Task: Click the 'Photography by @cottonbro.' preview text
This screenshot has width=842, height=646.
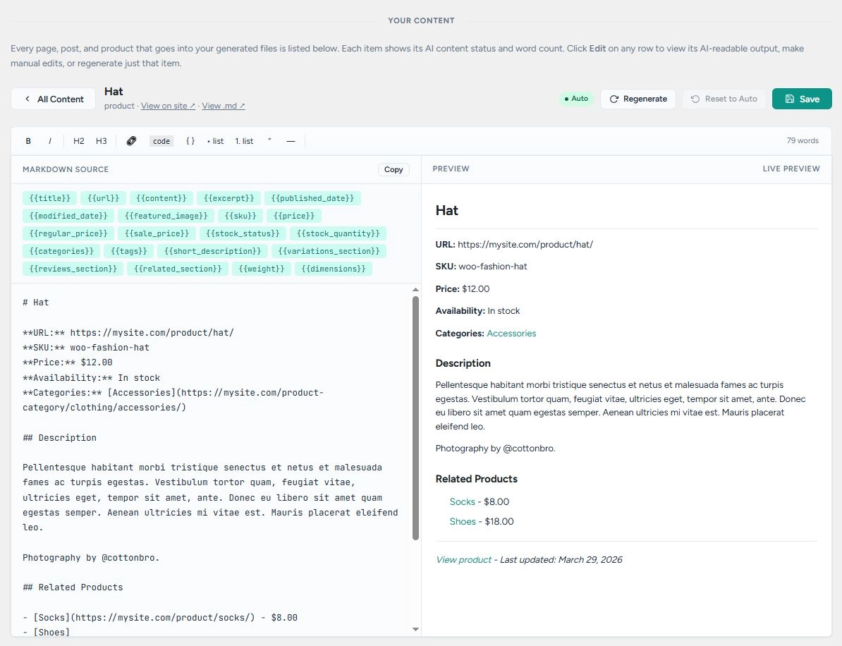Action: pos(495,449)
